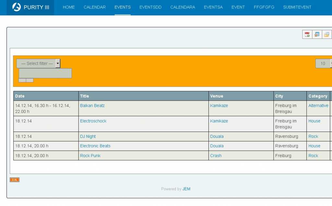Click the first small button under filter field
The height and width of the screenshot is (206, 332).
point(22,80)
